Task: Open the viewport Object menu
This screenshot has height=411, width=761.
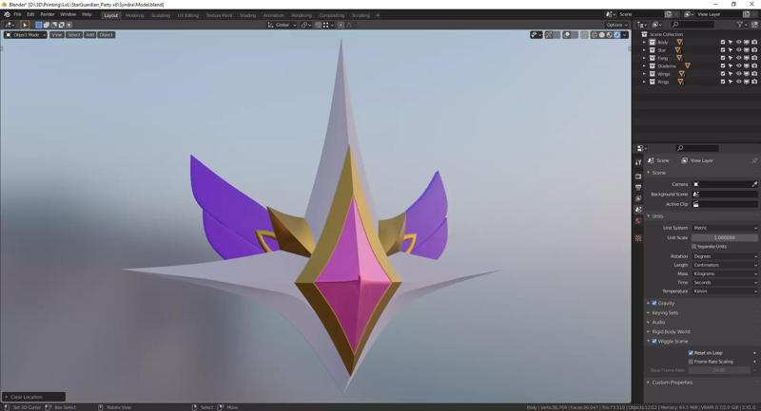Action: [x=106, y=35]
